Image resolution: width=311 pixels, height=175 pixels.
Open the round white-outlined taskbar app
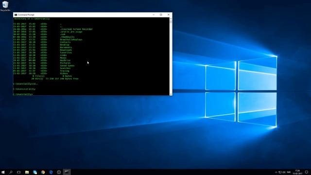click(59, 172)
